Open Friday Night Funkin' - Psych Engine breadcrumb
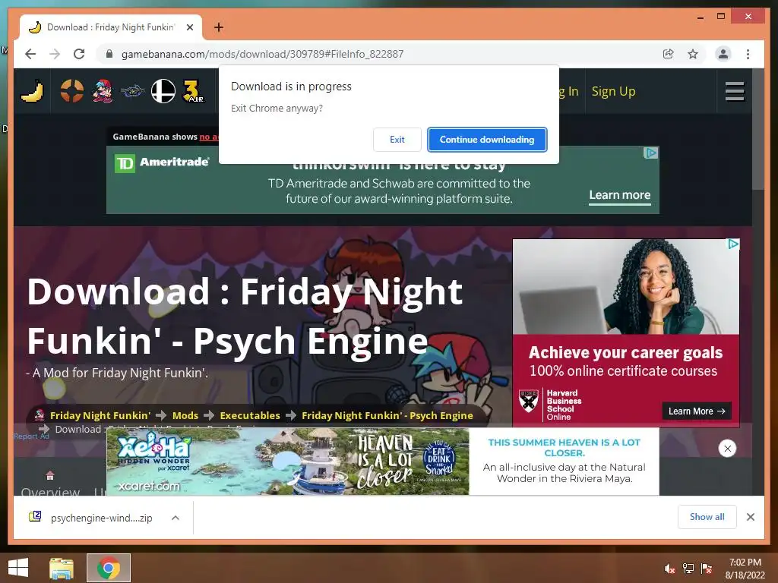 387,415
